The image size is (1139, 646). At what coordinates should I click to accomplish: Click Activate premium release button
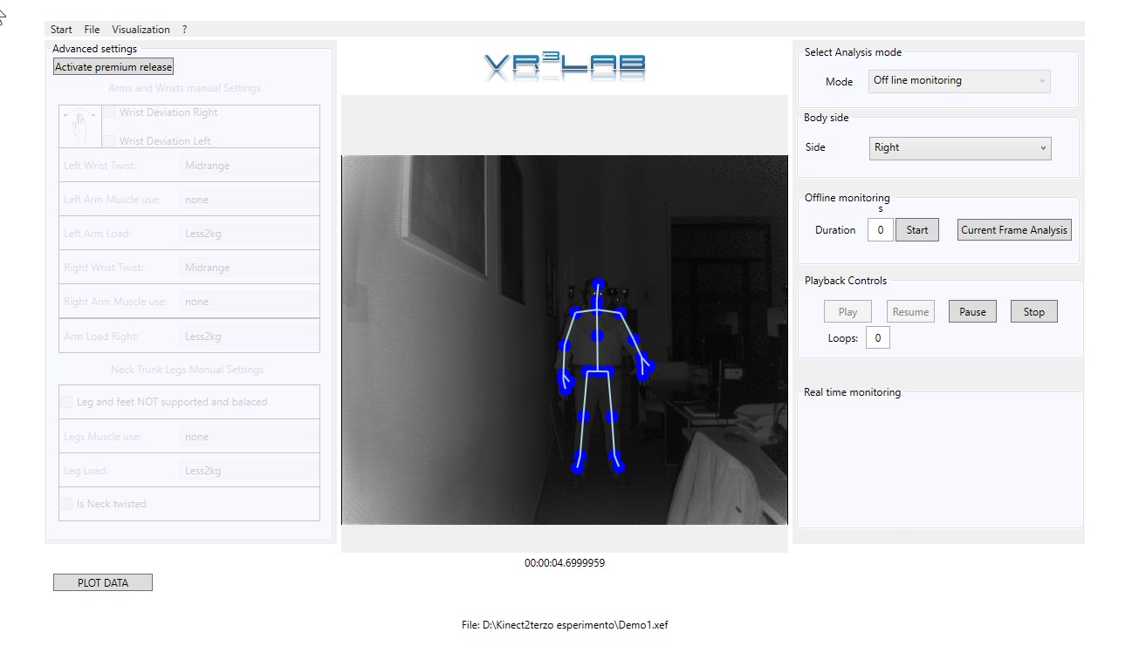[113, 67]
